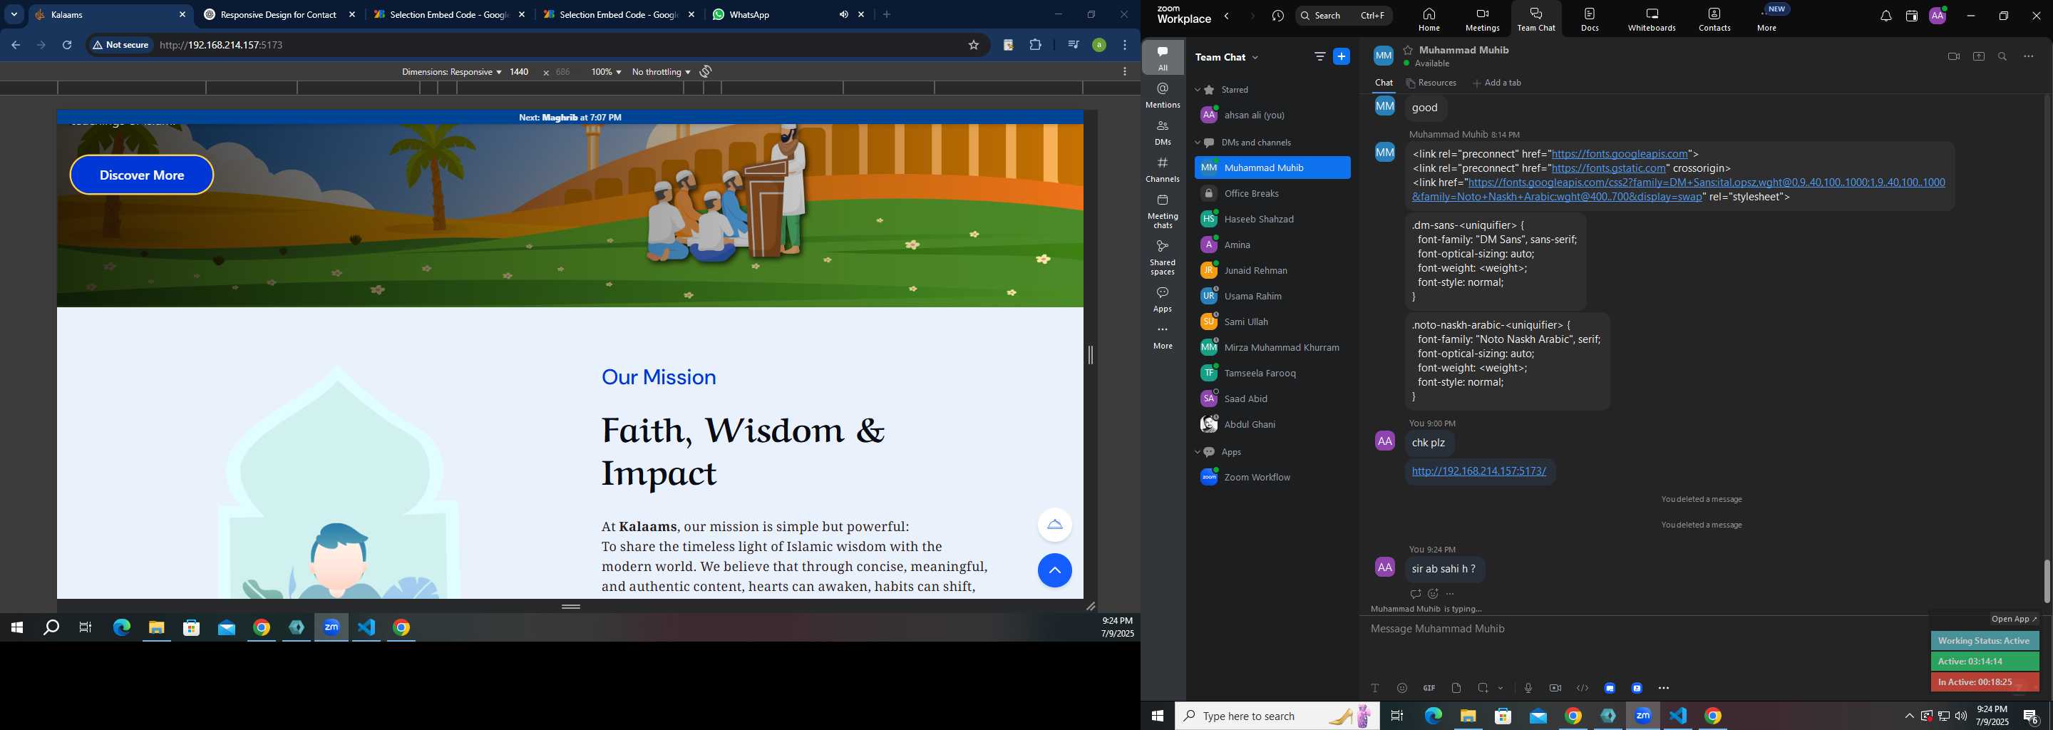Click the screen share icon in the chat header

click(1978, 56)
